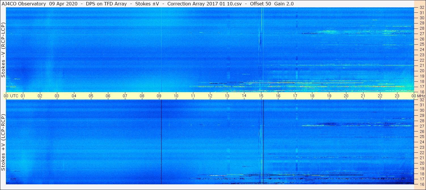426x190 pixels.
Task: Click the "UTC" label on the time axis
Action: click(x=14, y=96)
